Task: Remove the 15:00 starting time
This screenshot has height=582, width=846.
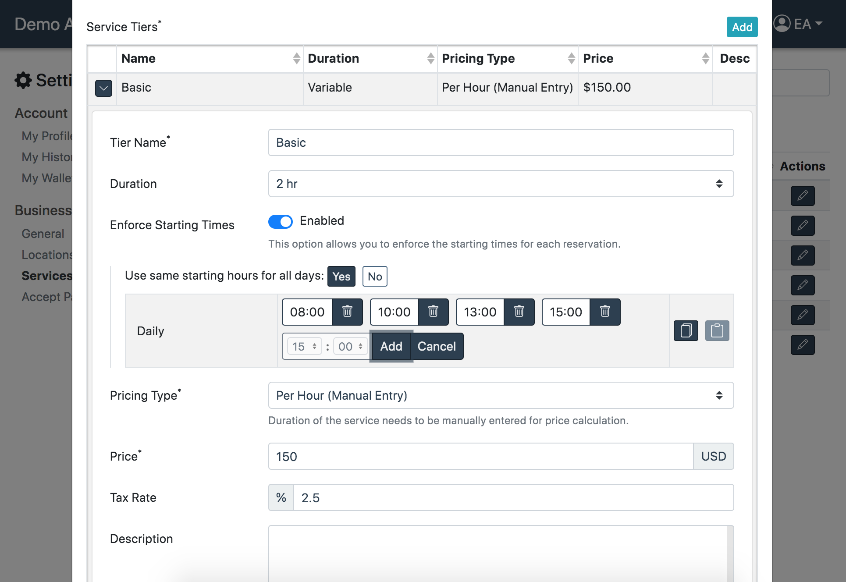Action: [605, 312]
